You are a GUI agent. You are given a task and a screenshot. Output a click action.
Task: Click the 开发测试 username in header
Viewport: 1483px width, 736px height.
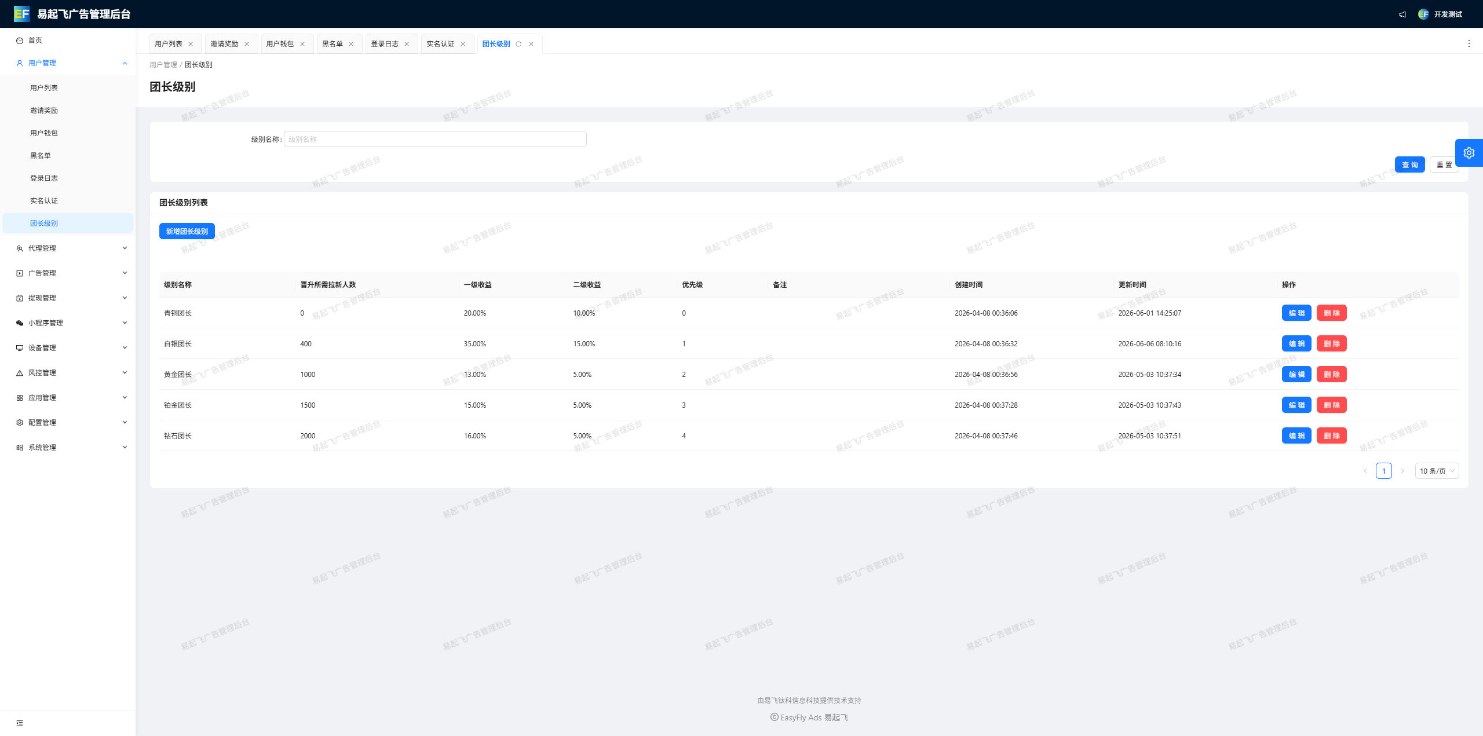pyautogui.click(x=1448, y=14)
